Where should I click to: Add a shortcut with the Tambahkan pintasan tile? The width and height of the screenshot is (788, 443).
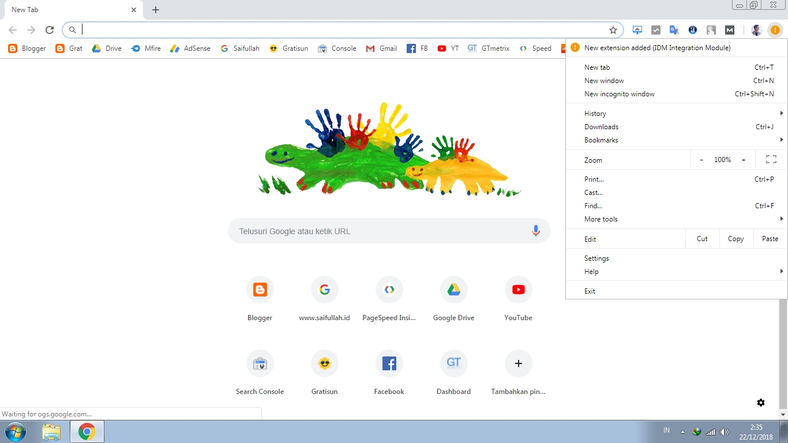[518, 371]
